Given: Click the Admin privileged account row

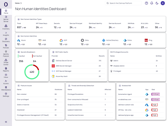Looking at the screenshot, I should (x=137, y=61).
